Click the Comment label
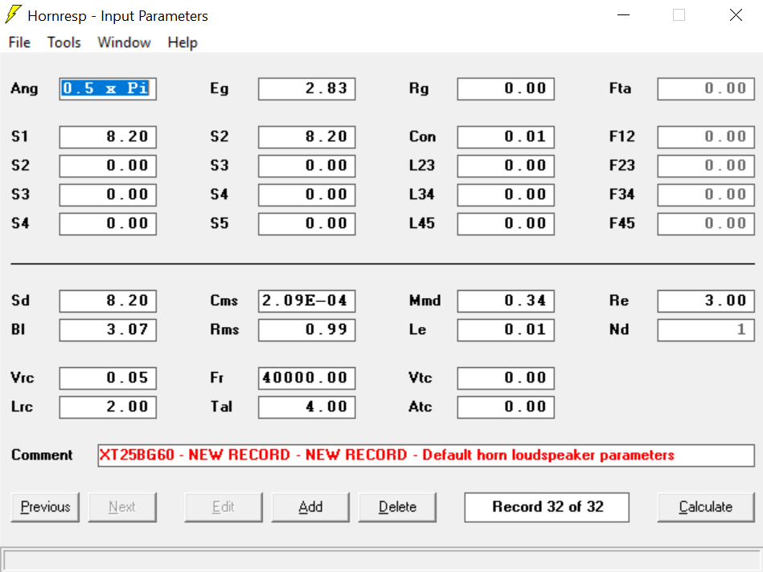The image size is (763, 572). point(42,455)
